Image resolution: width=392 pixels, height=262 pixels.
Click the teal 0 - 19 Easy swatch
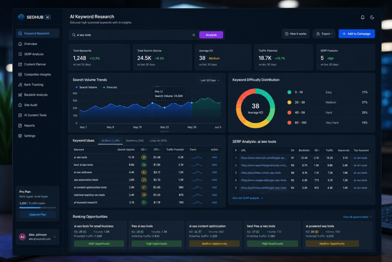(x=289, y=92)
